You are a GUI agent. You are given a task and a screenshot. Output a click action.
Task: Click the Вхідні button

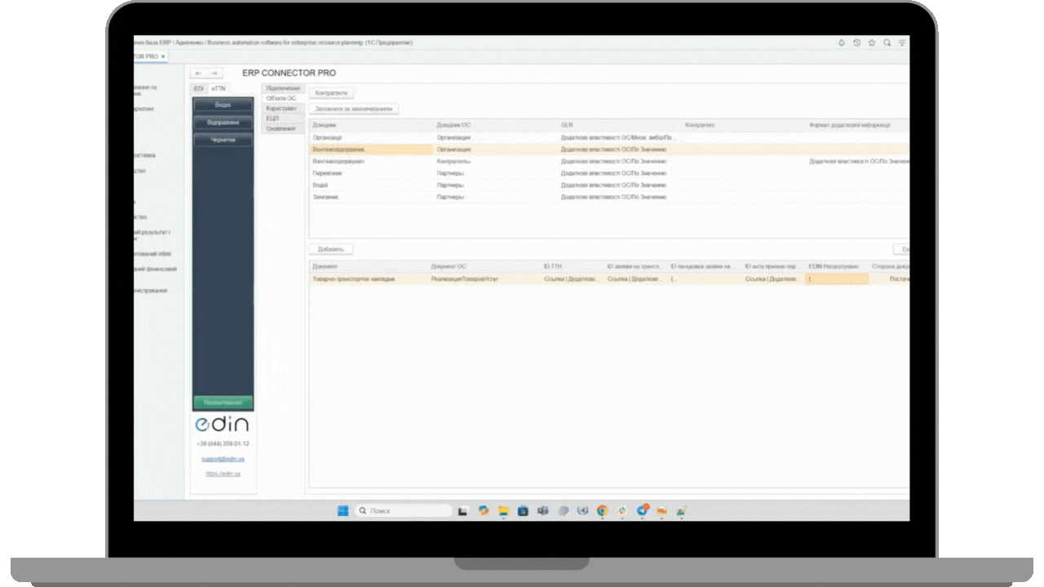(223, 105)
